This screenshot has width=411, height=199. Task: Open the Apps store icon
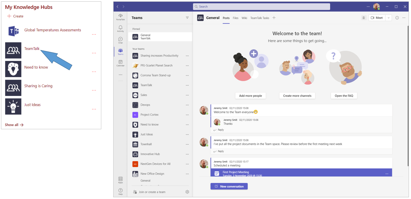tap(120, 180)
